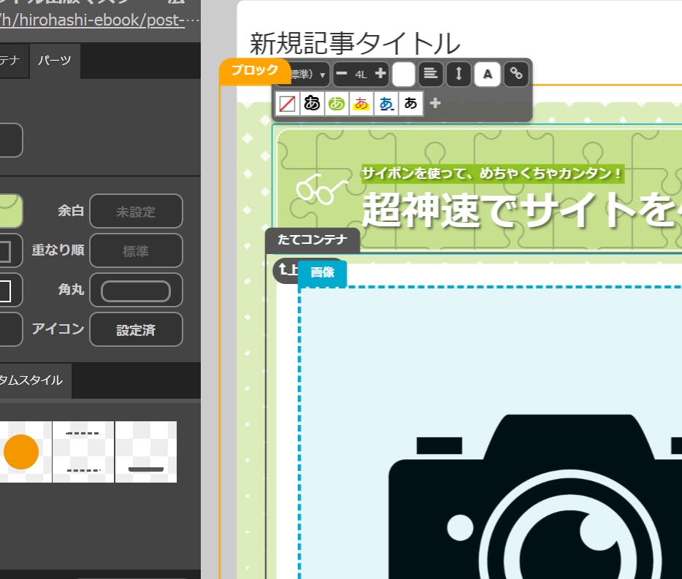Click the chain link icon in toolbar
Viewport: 682px width, 579px height.
(x=516, y=74)
